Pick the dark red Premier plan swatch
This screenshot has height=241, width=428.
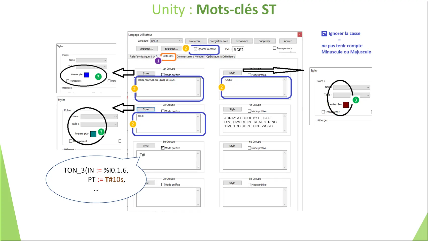pyautogui.click(x=346, y=105)
